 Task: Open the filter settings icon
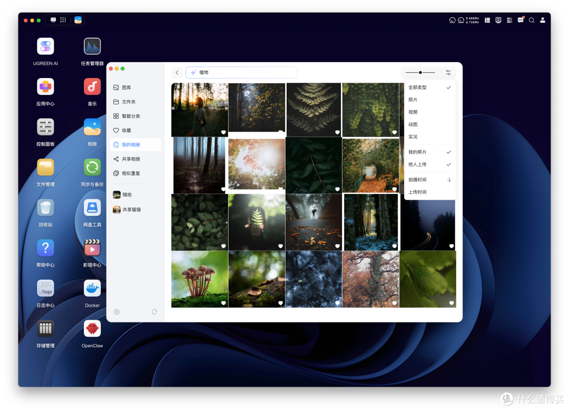[x=448, y=73]
